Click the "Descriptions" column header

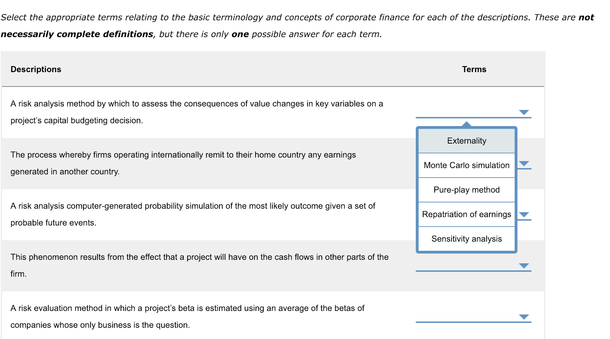tap(36, 69)
